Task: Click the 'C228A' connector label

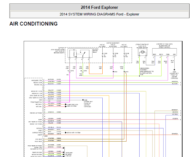Action: (46, 136)
